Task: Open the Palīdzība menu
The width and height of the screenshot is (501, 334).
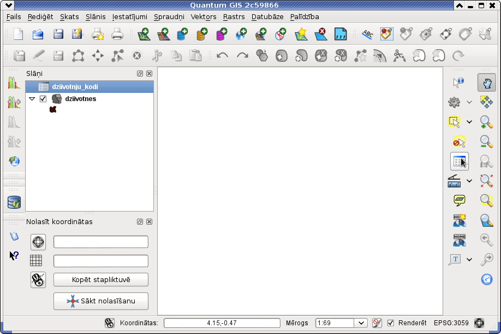Action: (x=305, y=16)
